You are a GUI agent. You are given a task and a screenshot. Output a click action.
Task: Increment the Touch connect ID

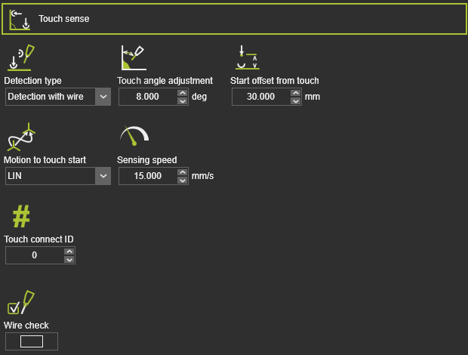pyautogui.click(x=69, y=252)
